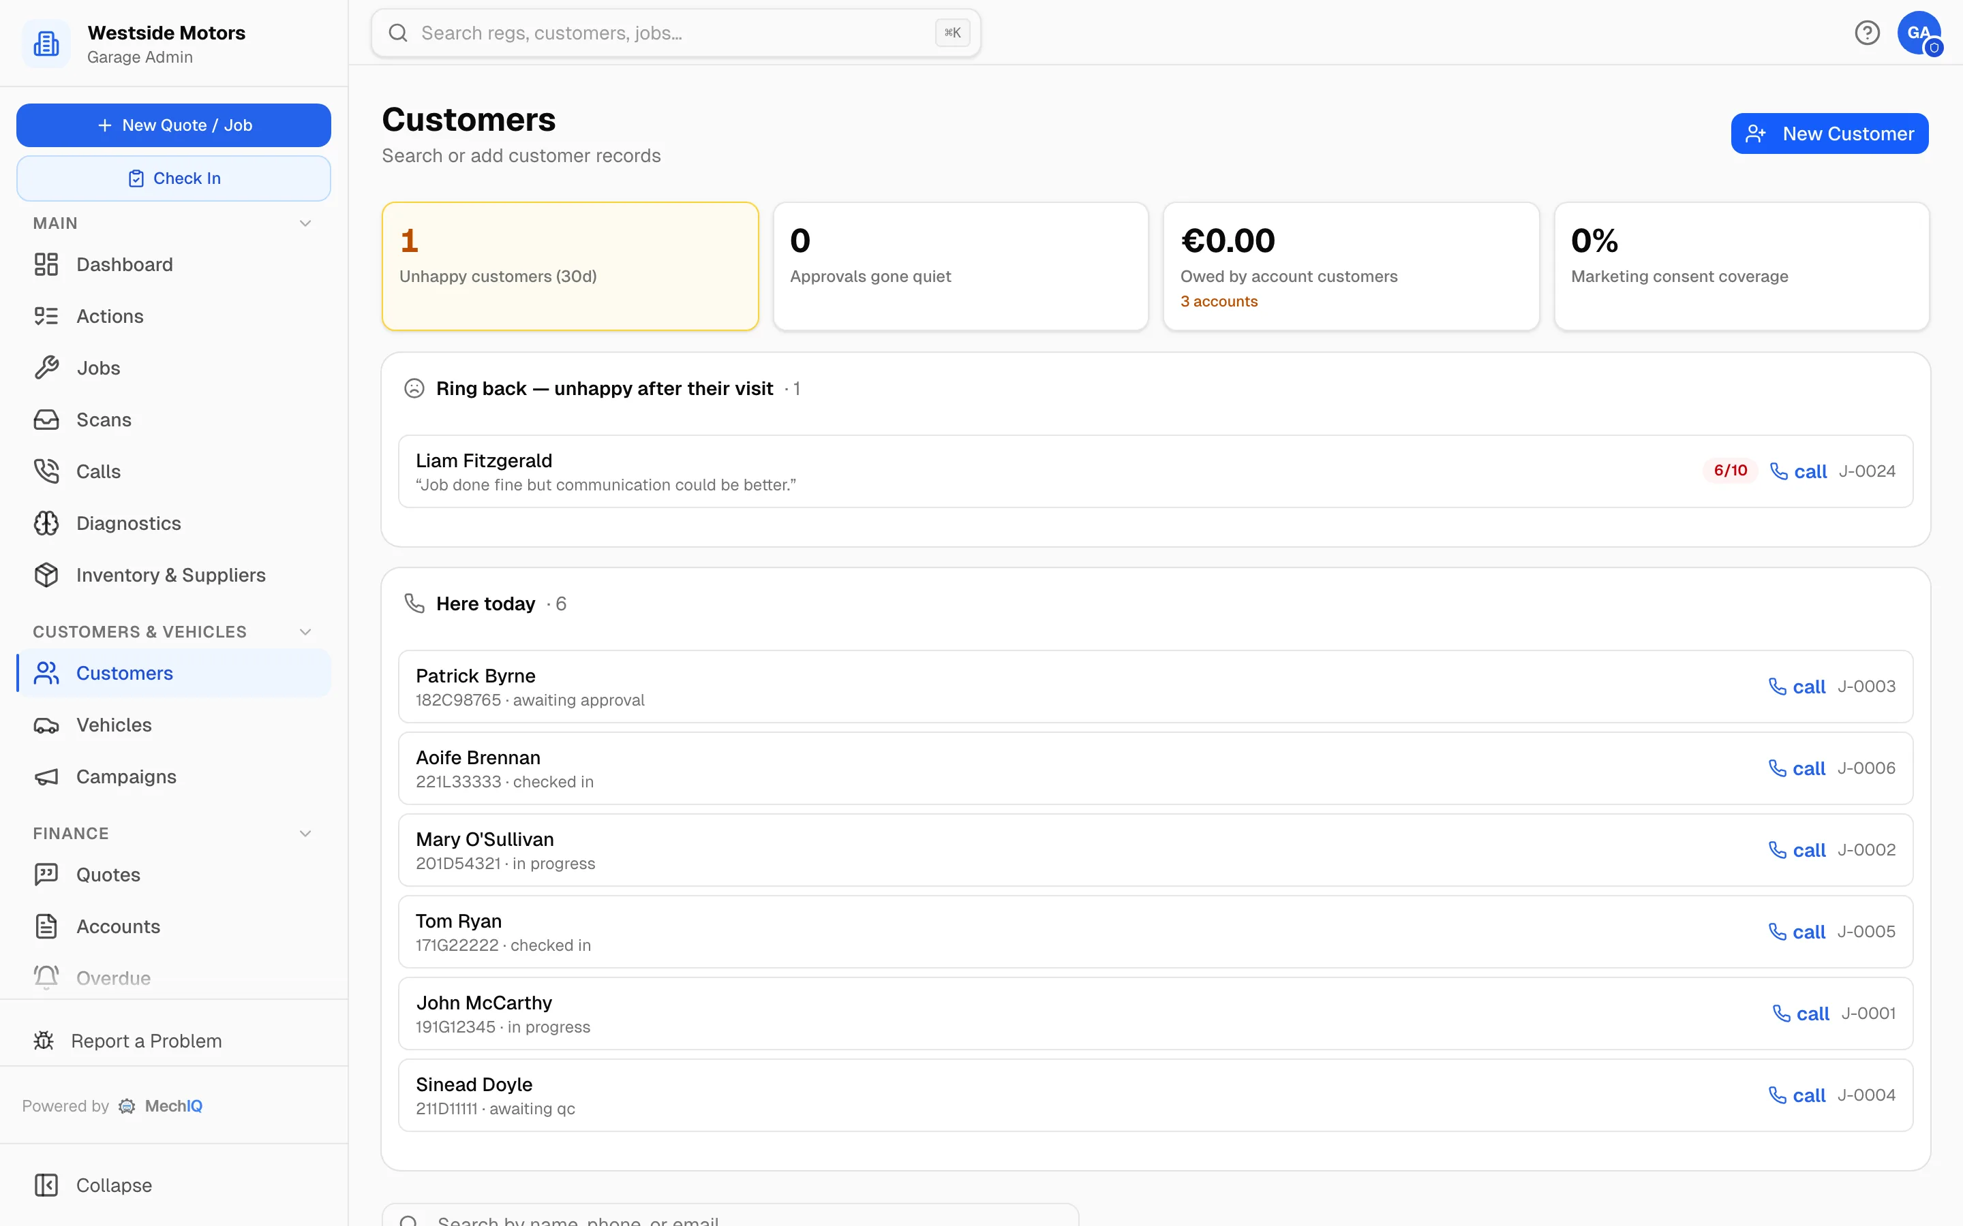Focus the top search regs, customers, jobs field
1963x1226 pixels.
coord(675,33)
